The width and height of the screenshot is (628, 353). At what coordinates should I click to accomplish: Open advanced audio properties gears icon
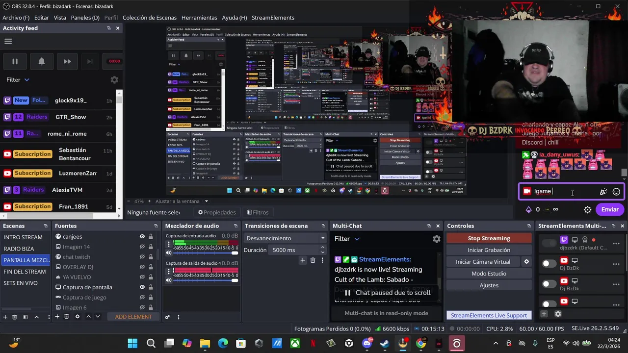click(x=167, y=317)
